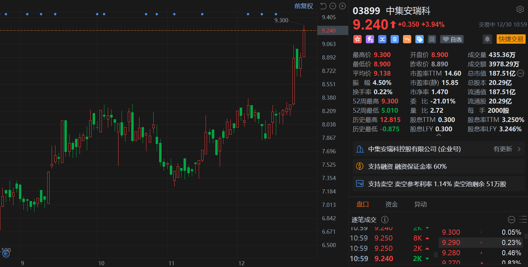
Task: Click the blue dollar-sign badge icon
Action: click(395, 39)
